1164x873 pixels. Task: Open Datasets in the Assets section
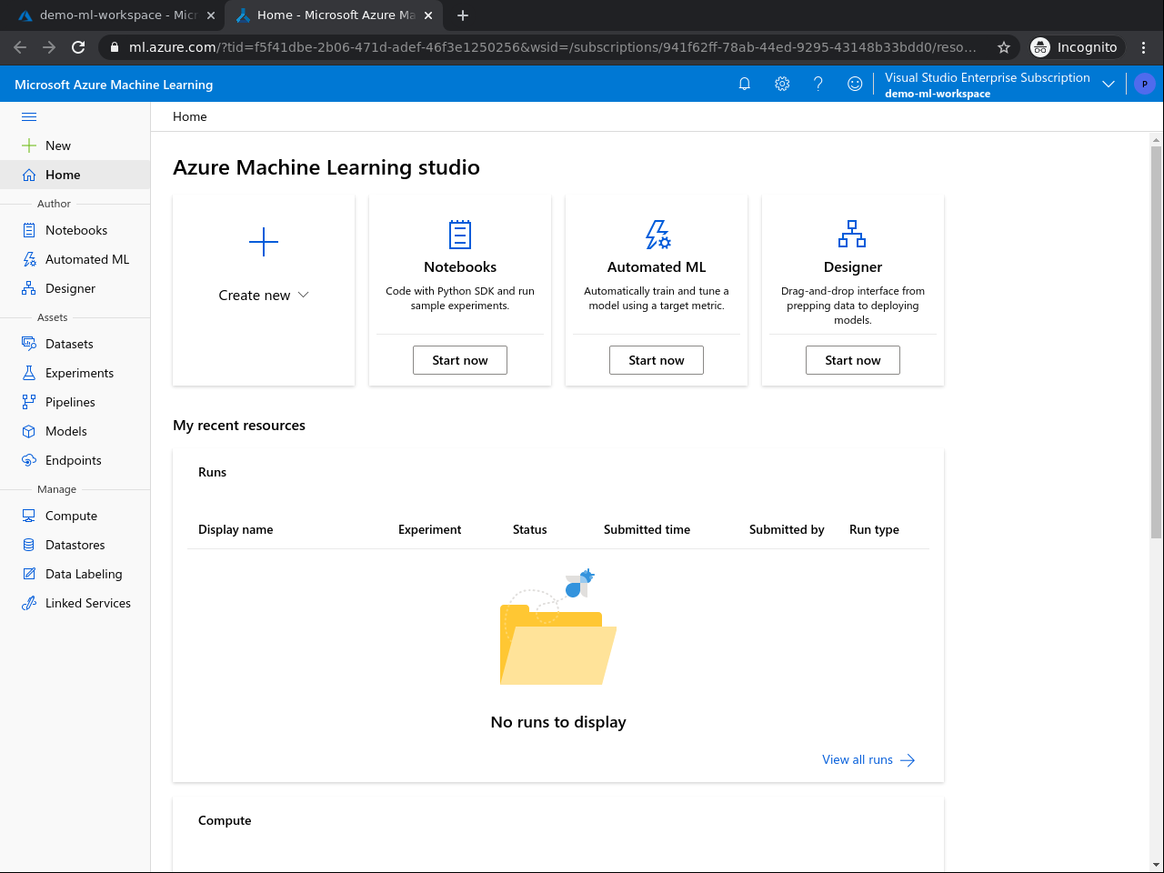coord(69,344)
